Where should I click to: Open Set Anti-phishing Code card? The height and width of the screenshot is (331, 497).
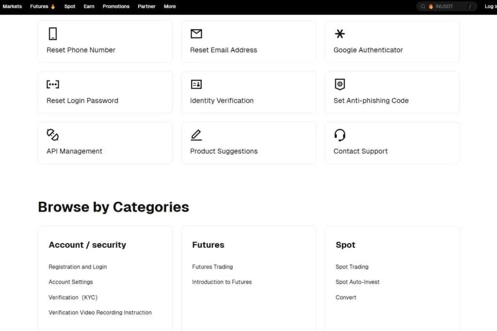(392, 92)
